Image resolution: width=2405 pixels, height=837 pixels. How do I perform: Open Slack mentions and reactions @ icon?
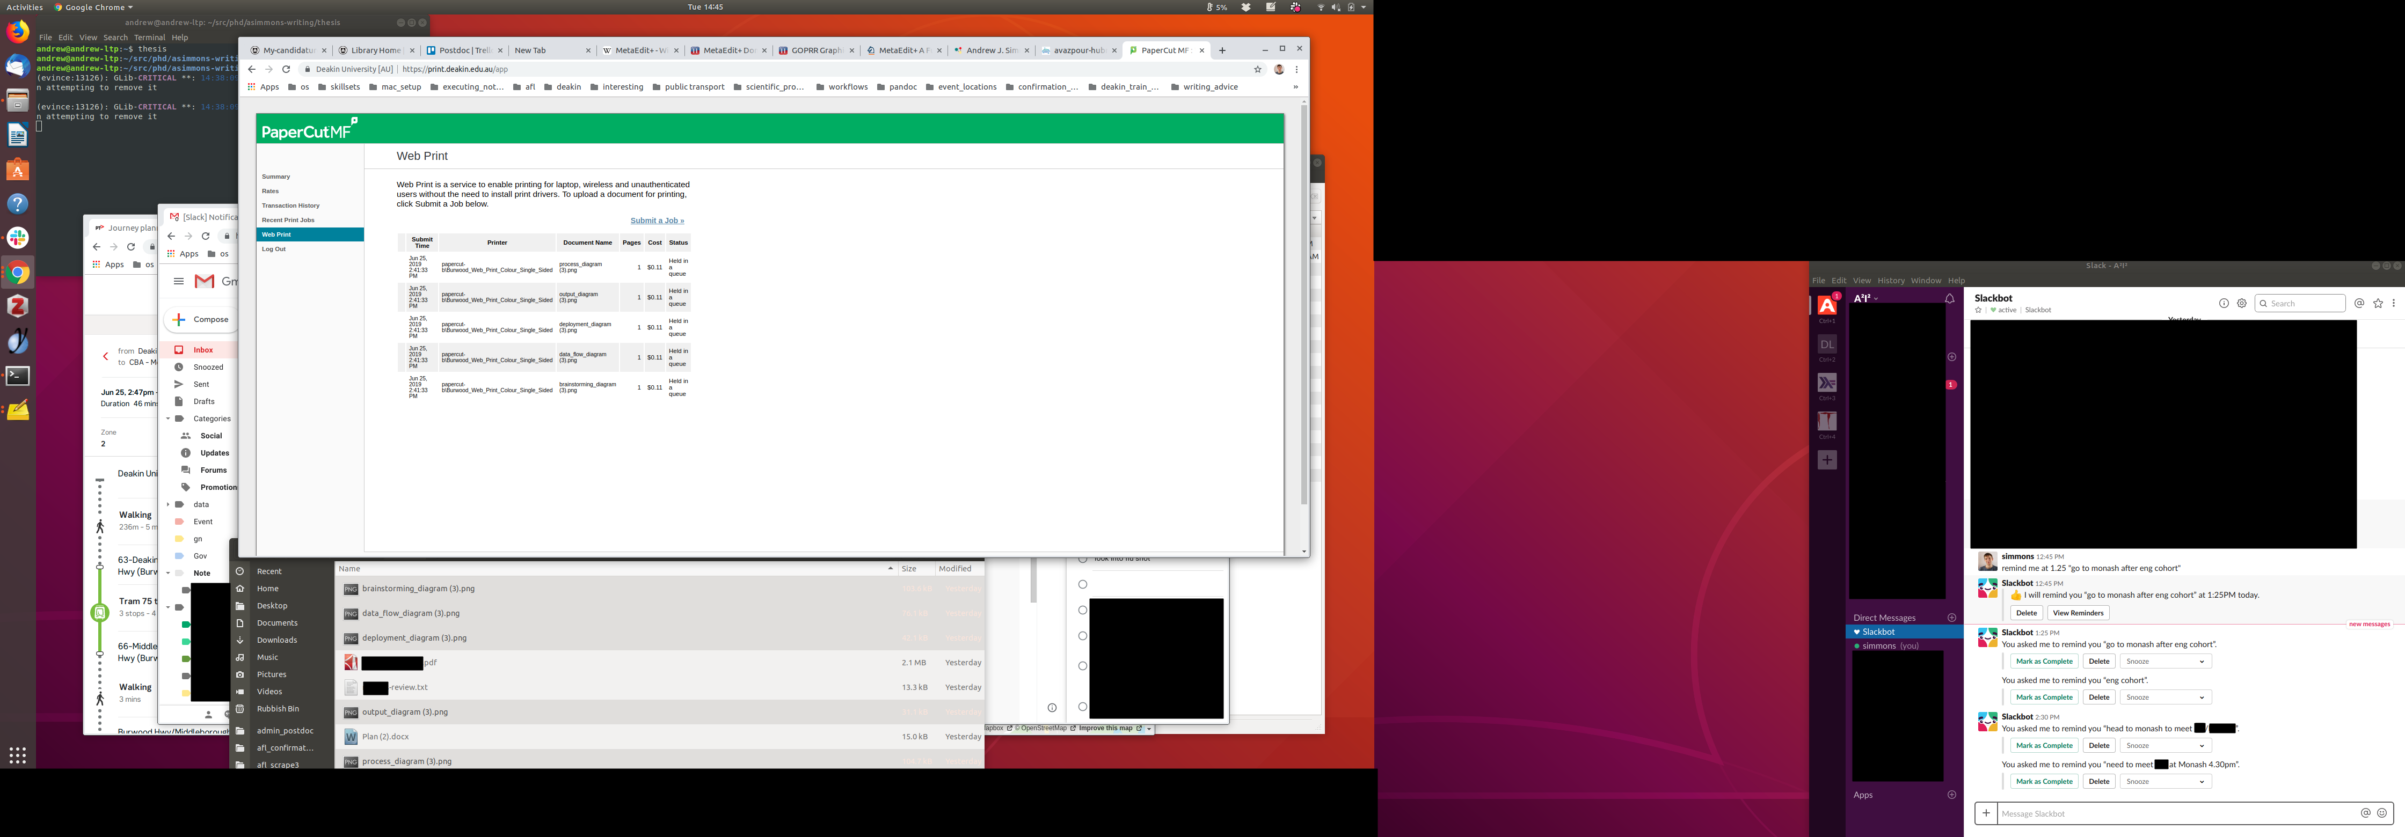click(x=2358, y=303)
